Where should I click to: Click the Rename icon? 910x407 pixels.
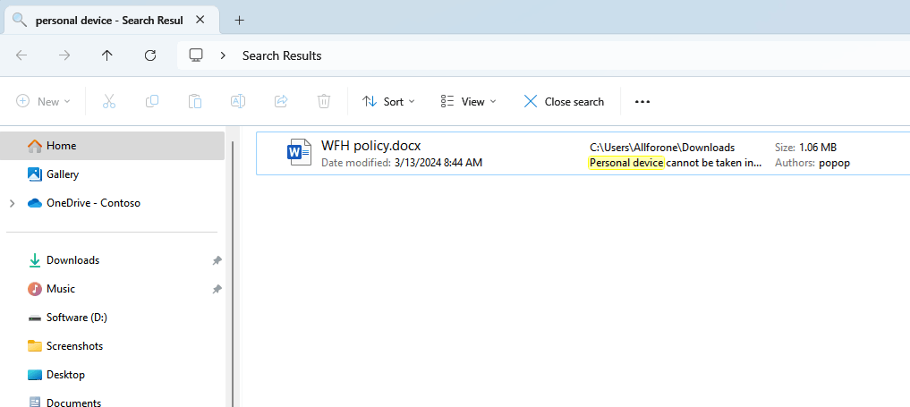(x=238, y=101)
